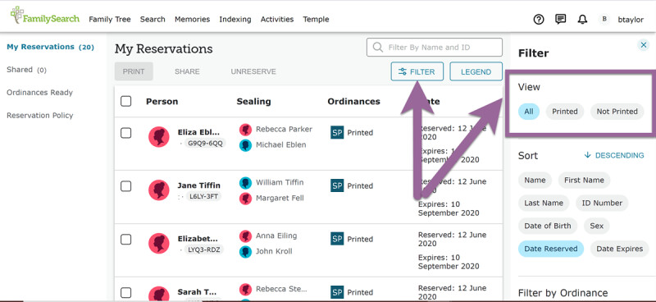The image size is (656, 302).
Task: Toggle the select-all checkbox in header
Action: pos(126,102)
